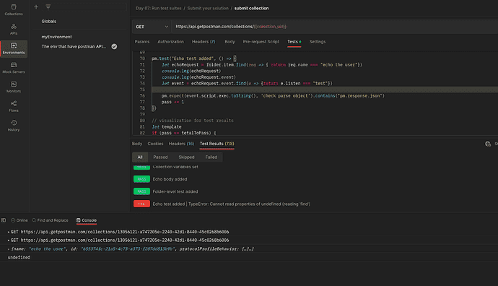Expand the first GET console log entry
The image size is (498, 286).
8,232
